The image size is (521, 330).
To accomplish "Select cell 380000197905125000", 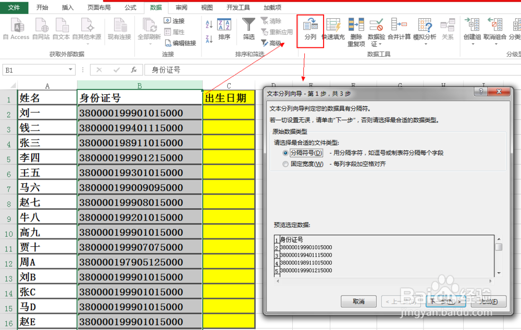I will coord(140,262).
